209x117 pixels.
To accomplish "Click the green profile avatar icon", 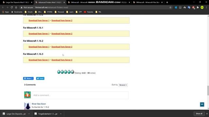I will click(202, 7).
